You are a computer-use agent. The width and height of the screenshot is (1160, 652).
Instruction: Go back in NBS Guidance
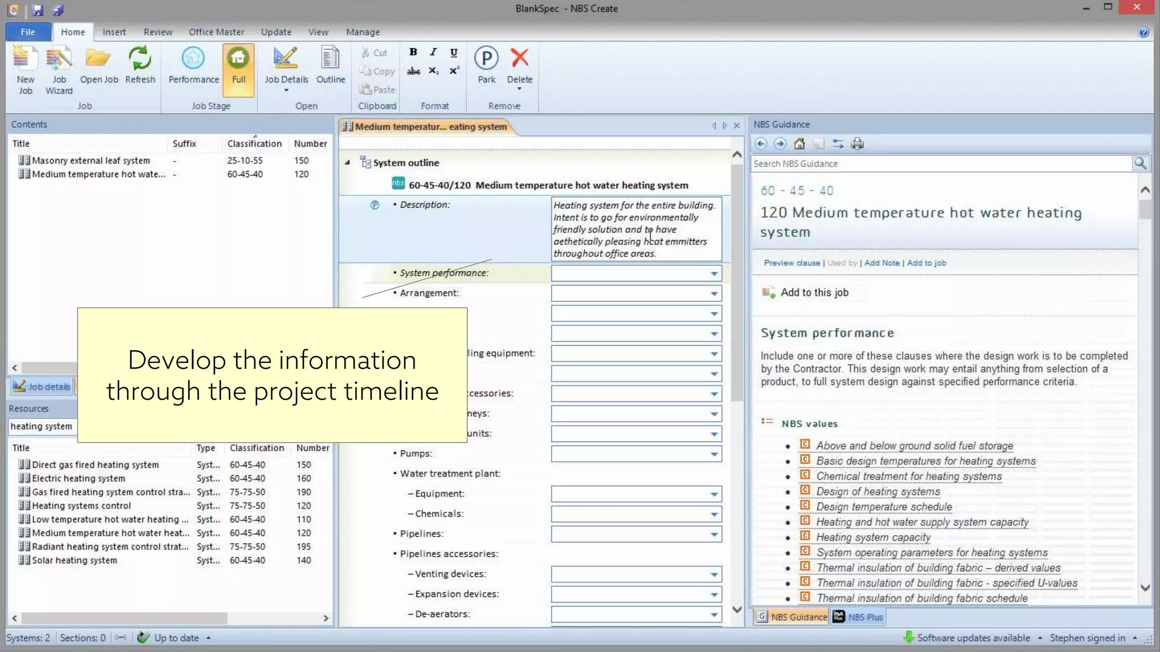pyautogui.click(x=761, y=144)
